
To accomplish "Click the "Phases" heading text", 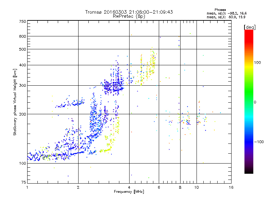I will [220, 10].
